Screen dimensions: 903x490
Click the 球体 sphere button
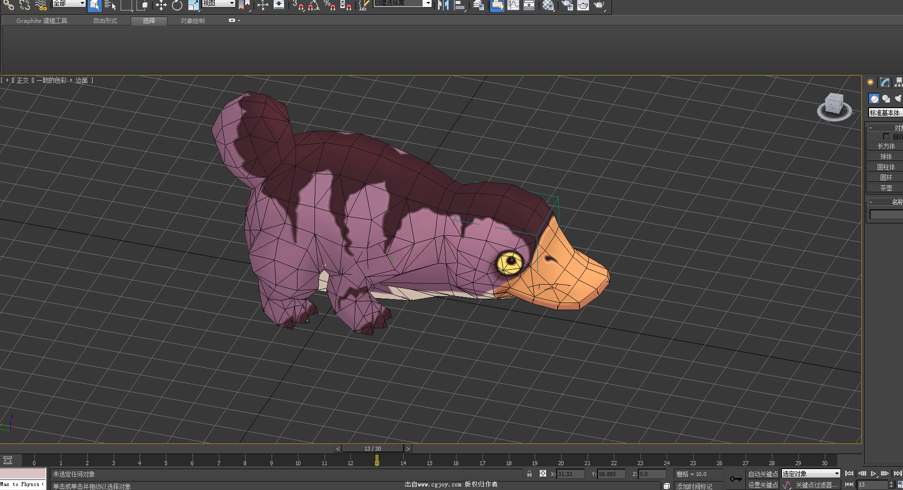[886, 157]
